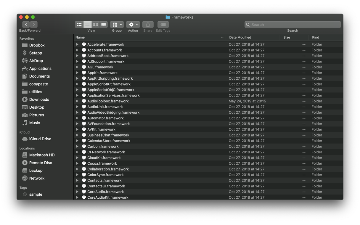This screenshot has width=360, height=225.
Task: Select the ApplicationServices.framework row
Action: point(208,95)
